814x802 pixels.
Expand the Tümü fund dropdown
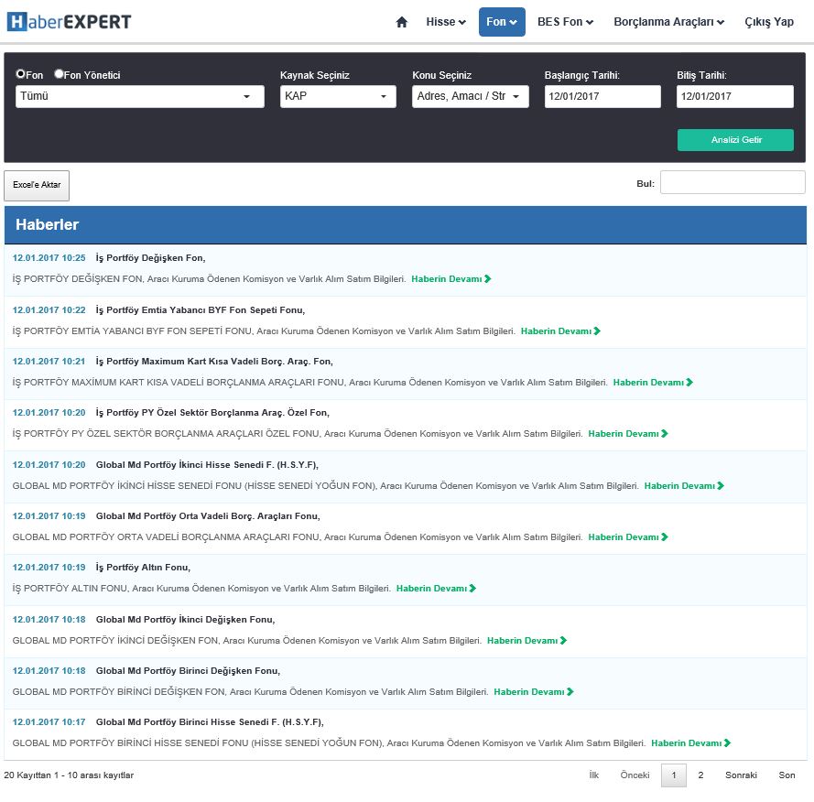[140, 96]
